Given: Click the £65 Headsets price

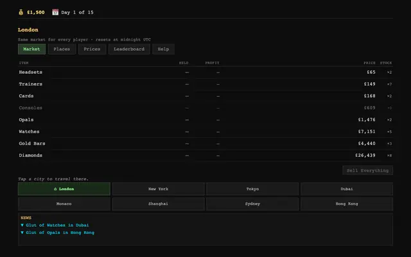Looking at the screenshot, I should [371, 72].
